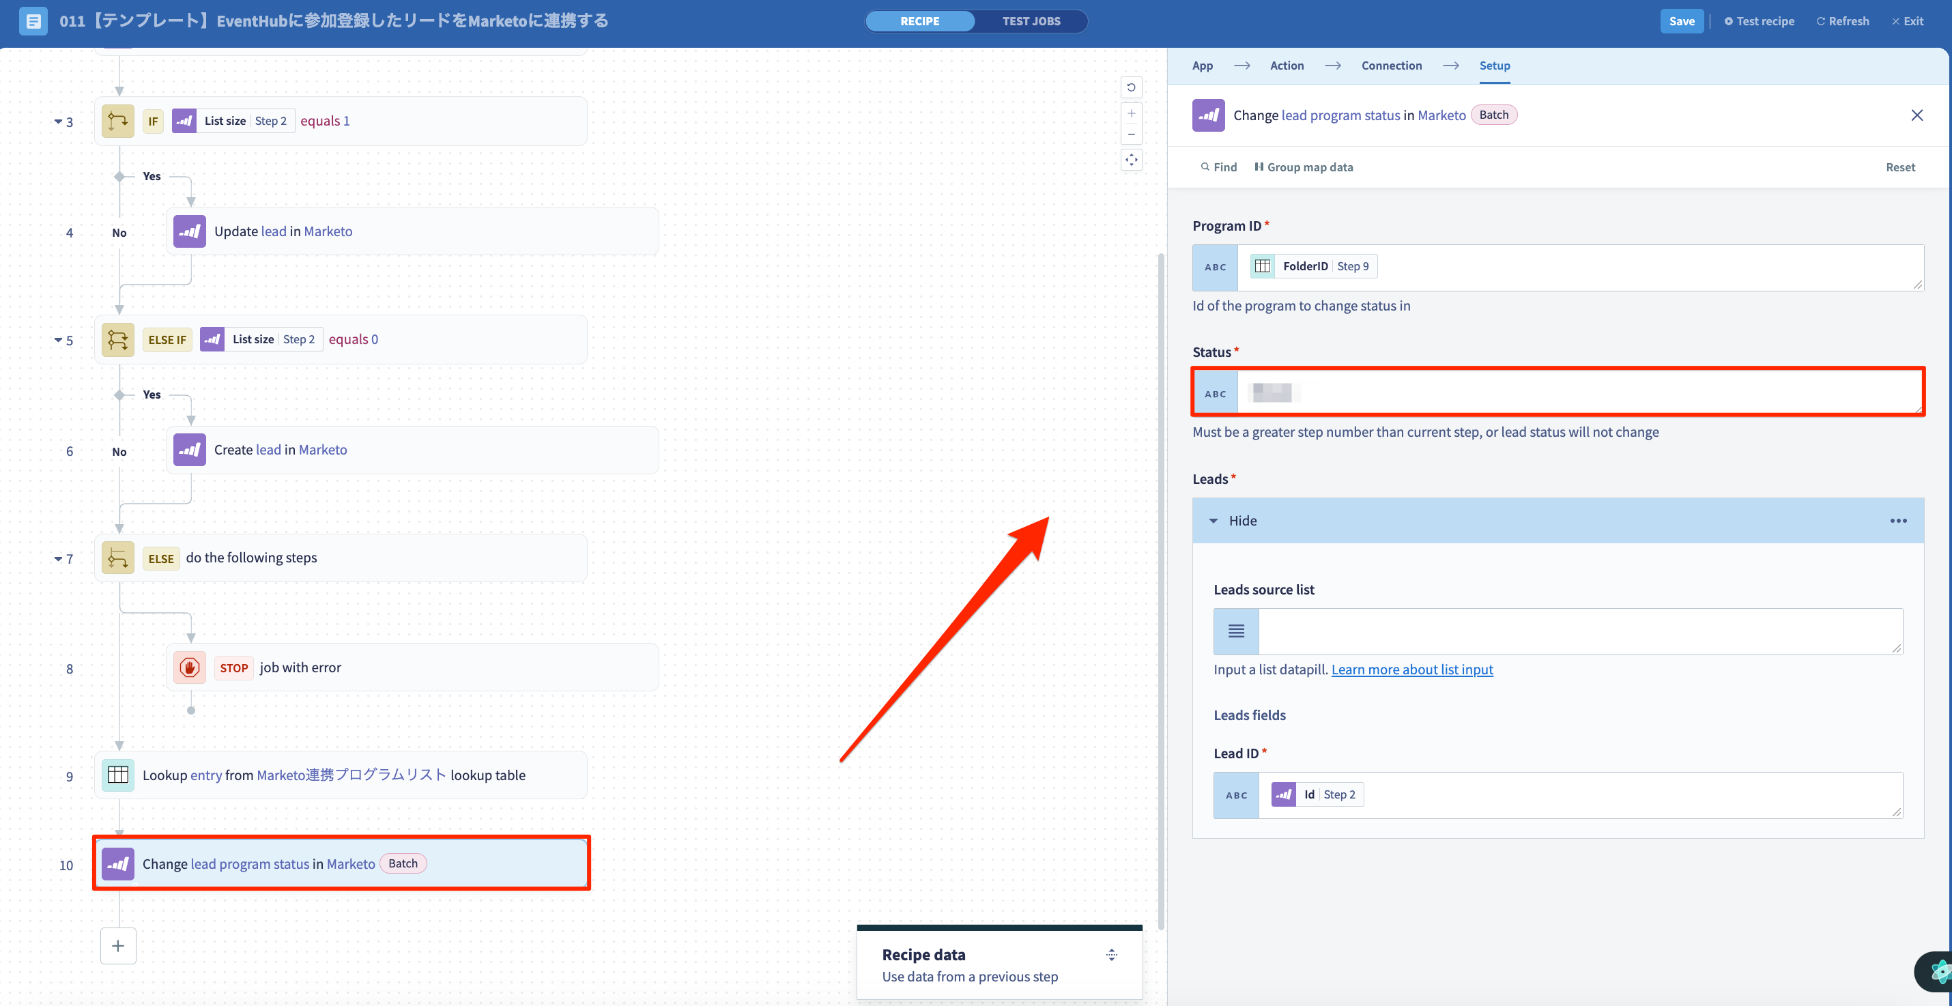
Task: Select step 8 STOP job with error
Action: (412, 667)
